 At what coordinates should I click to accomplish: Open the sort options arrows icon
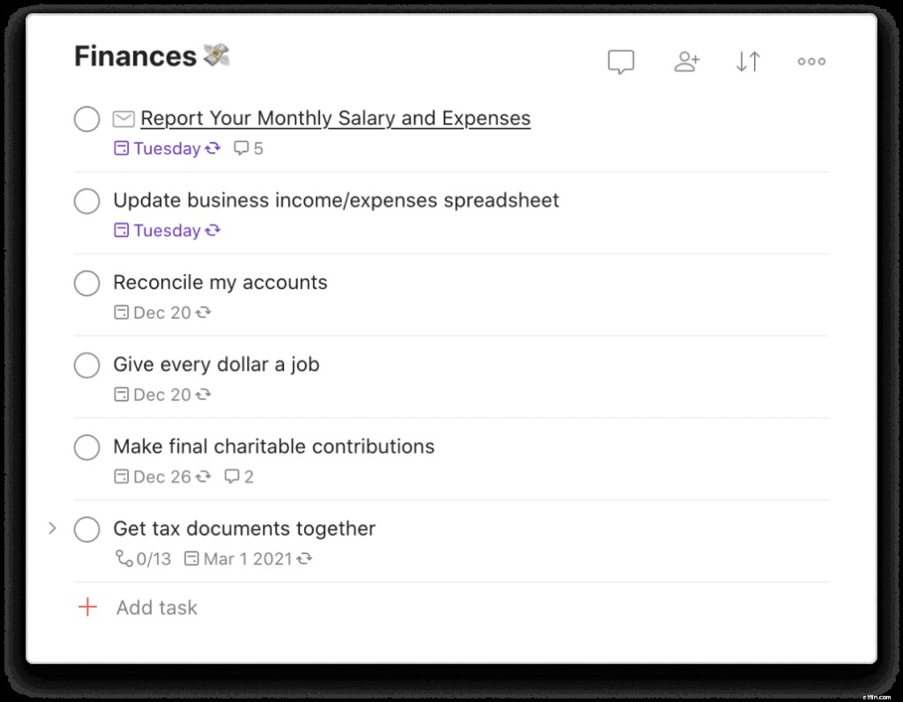[x=748, y=62]
